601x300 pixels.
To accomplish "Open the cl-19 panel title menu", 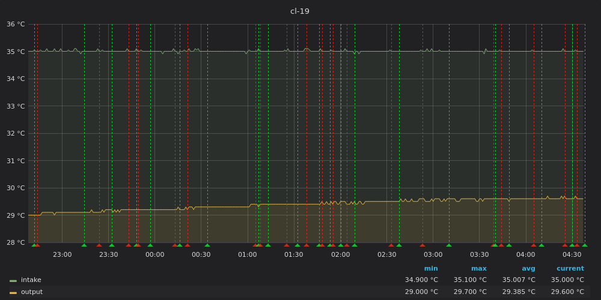I will 299,11.
